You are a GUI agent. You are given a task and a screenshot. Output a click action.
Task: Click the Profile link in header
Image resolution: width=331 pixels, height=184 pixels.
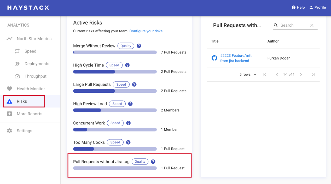[318, 8]
